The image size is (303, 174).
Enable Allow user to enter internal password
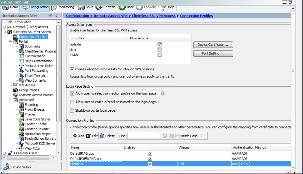(x=72, y=102)
